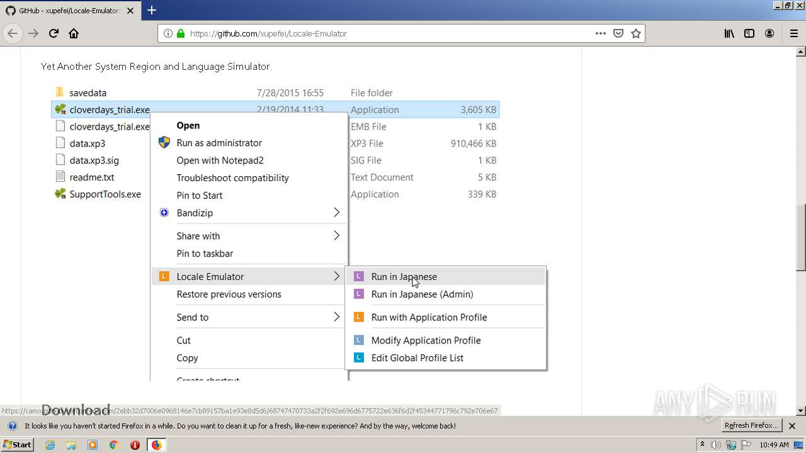Open the Library bookshelf icon
This screenshot has height=453, width=806.
729,33
